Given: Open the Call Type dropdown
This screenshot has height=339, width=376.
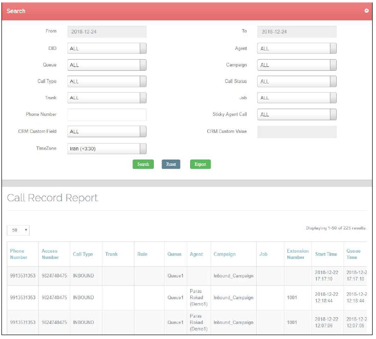Looking at the screenshot, I should point(107,81).
